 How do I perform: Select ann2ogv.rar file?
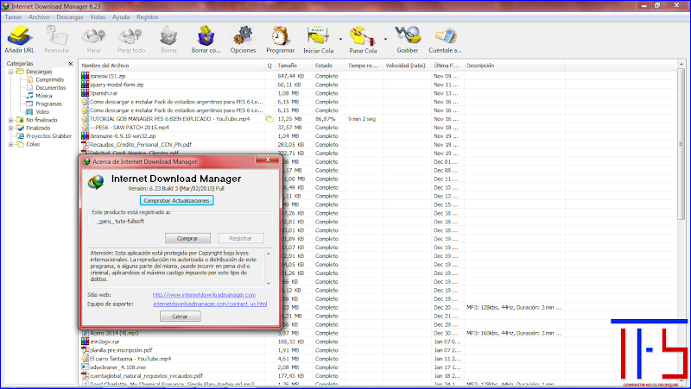pos(105,342)
